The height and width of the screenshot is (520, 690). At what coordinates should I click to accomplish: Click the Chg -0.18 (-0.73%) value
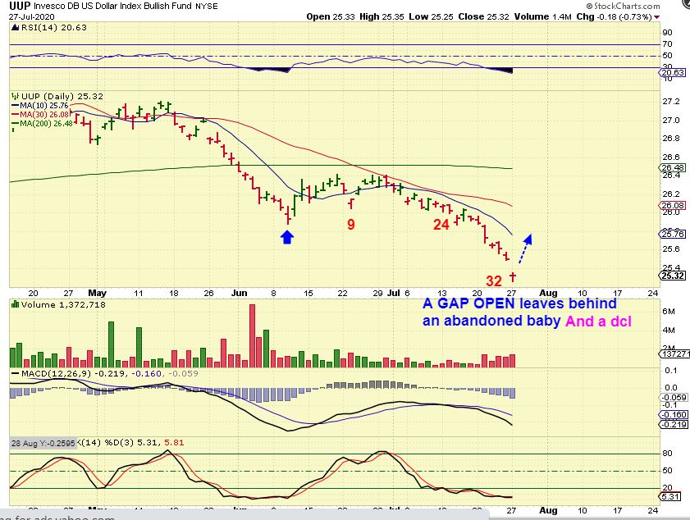[614, 16]
